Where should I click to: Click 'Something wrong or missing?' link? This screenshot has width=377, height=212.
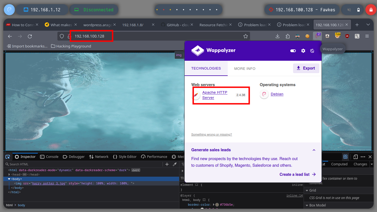211,135
